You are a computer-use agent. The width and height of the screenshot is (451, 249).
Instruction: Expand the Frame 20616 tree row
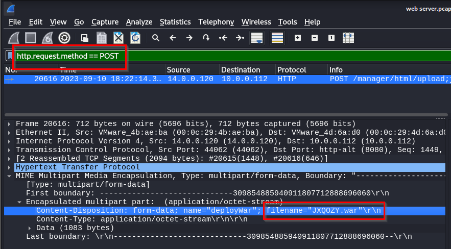pyautogui.click(x=10, y=124)
